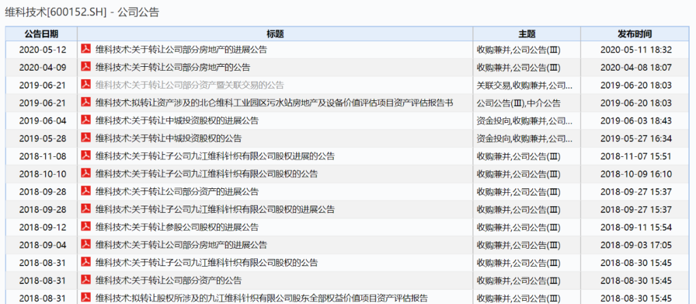
Task: Click title 维科技术[600152.SH] - 公司公告
Action: tap(82, 12)
